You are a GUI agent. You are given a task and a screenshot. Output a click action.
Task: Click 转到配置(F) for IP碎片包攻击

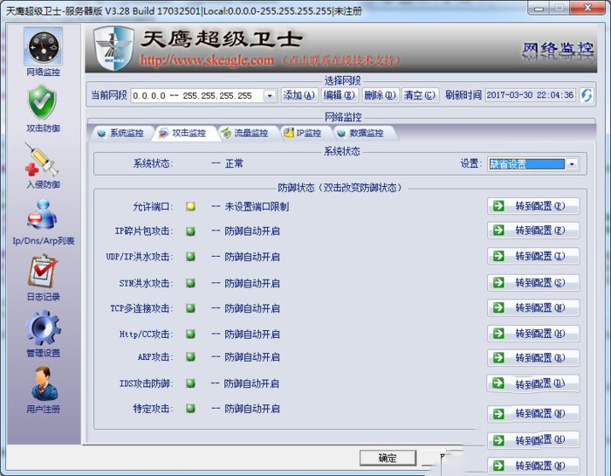click(x=533, y=230)
